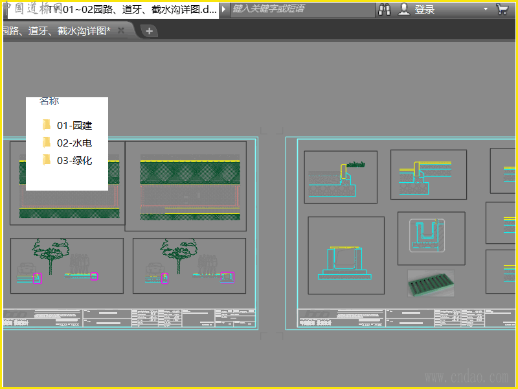Click the user account icon

403,9
